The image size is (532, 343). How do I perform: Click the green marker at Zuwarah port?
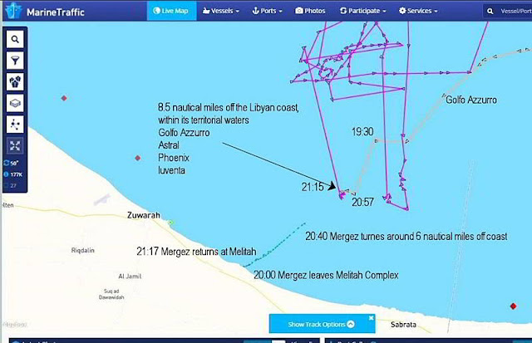tap(171, 223)
